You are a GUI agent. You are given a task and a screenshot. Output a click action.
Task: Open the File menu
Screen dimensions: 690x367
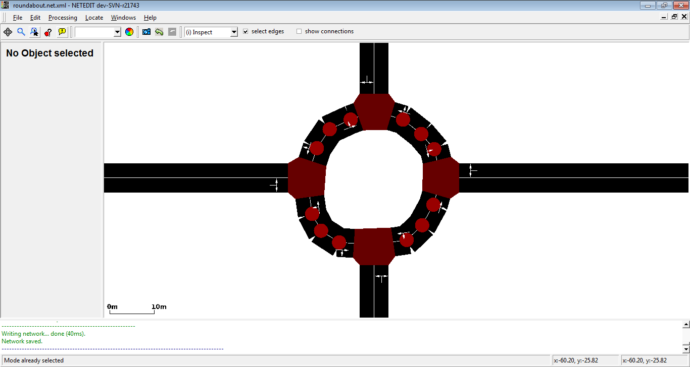point(18,18)
